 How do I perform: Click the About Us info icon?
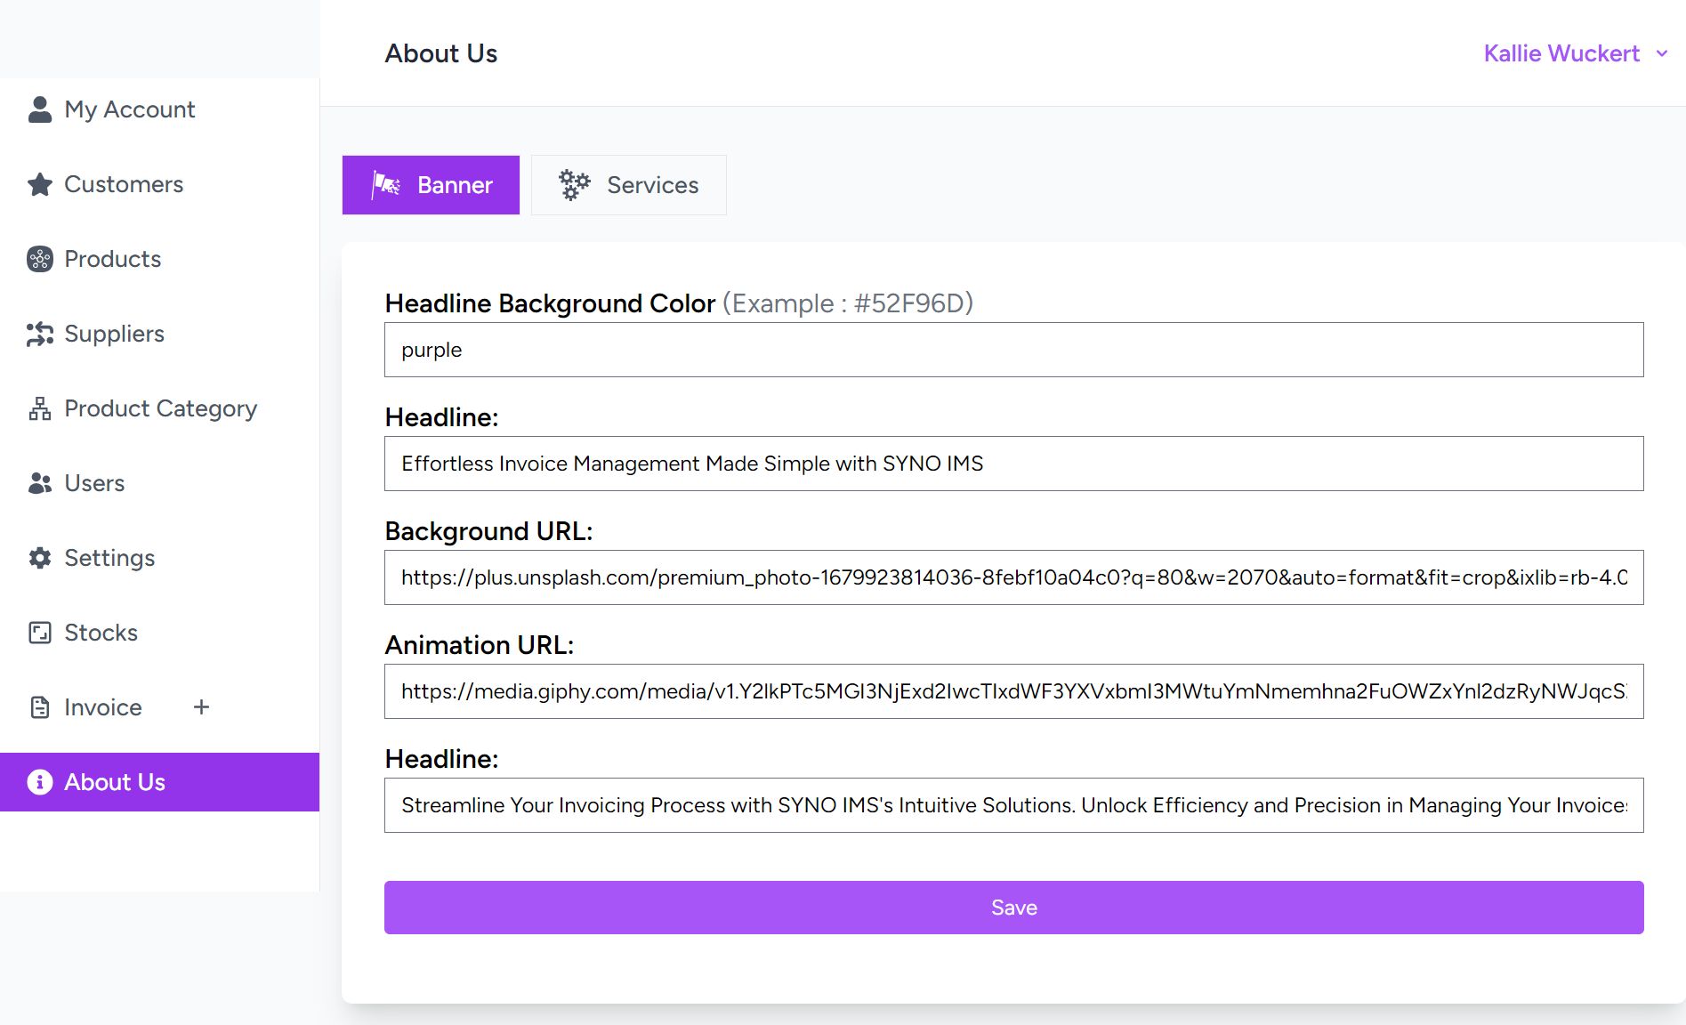pyautogui.click(x=40, y=782)
